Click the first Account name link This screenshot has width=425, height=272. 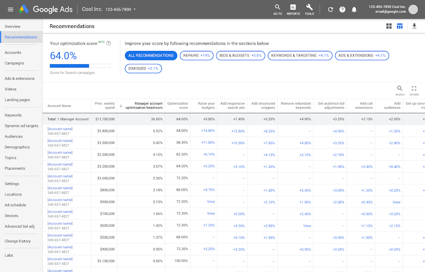[60, 129]
